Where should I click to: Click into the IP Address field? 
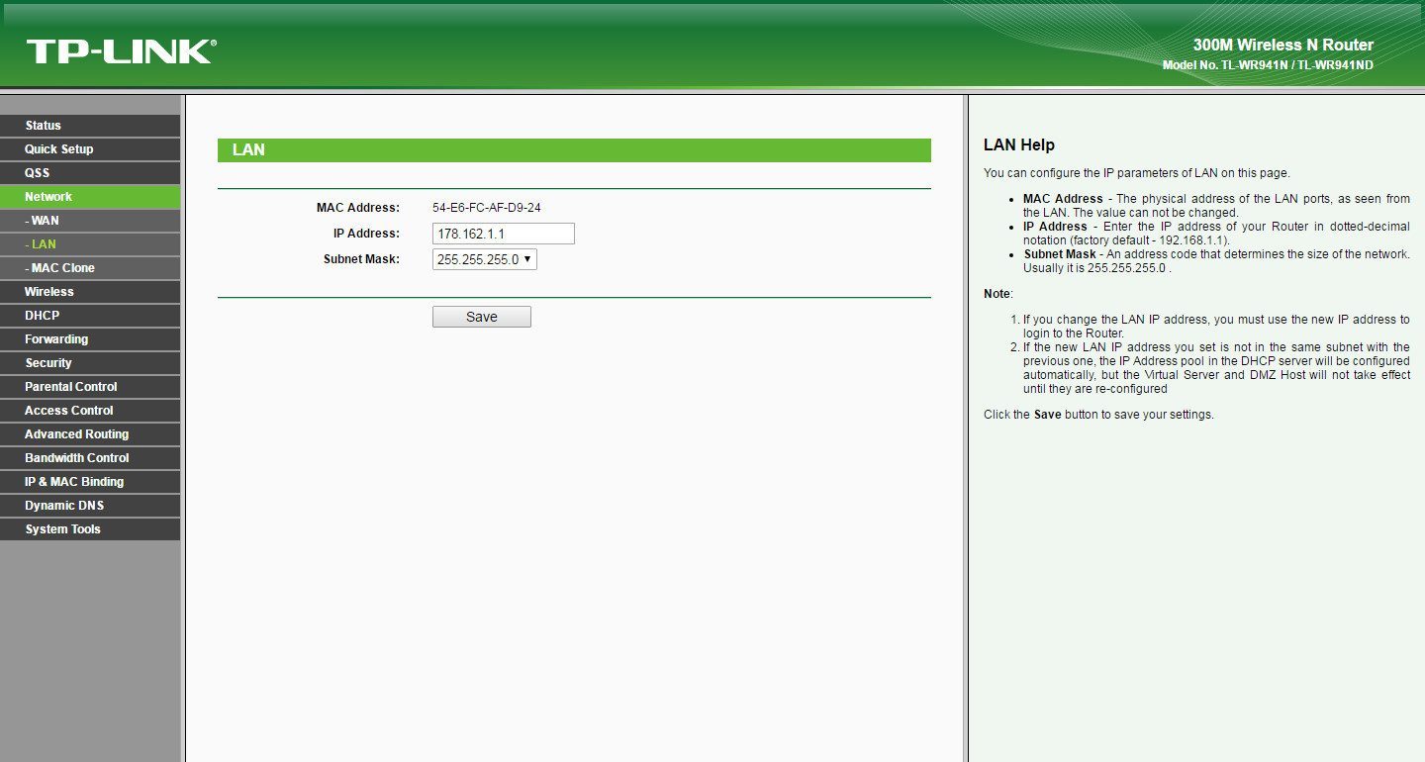504,234
